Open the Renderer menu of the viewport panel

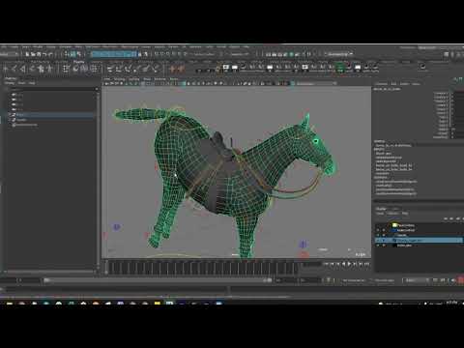pyautogui.click(x=159, y=79)
